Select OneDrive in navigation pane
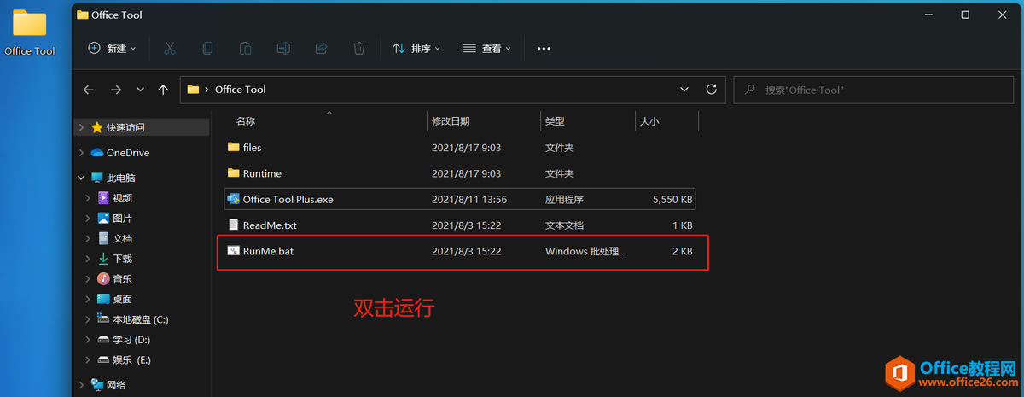Viewport: 1024px width, 397px height. coord(128,153)
